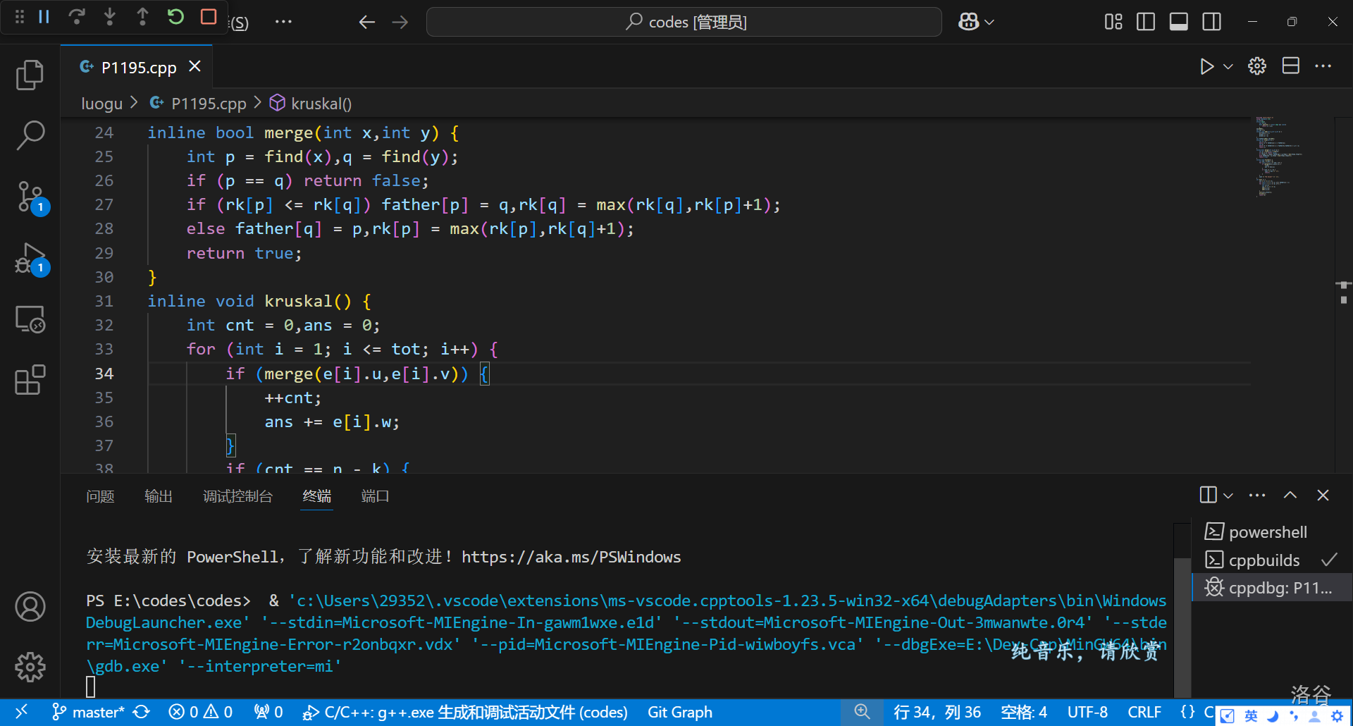Synchronize changes in the status bar

[x=142, y=712]
